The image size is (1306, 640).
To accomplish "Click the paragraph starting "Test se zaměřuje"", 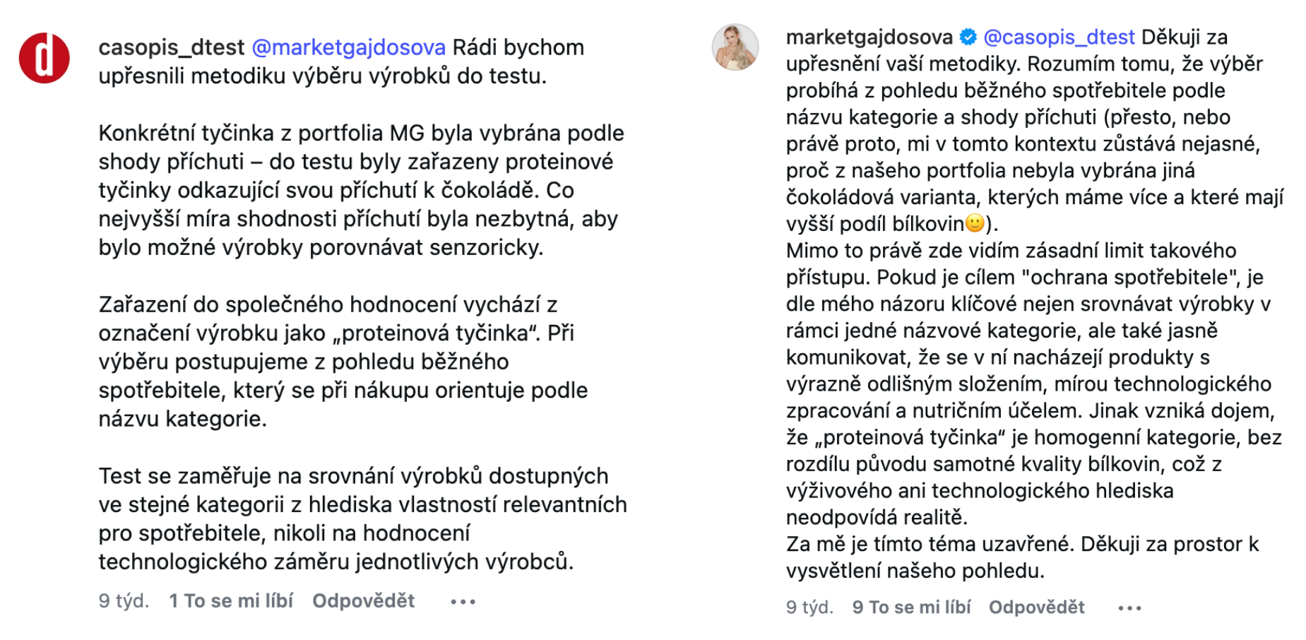I will [x=362, y=518].
